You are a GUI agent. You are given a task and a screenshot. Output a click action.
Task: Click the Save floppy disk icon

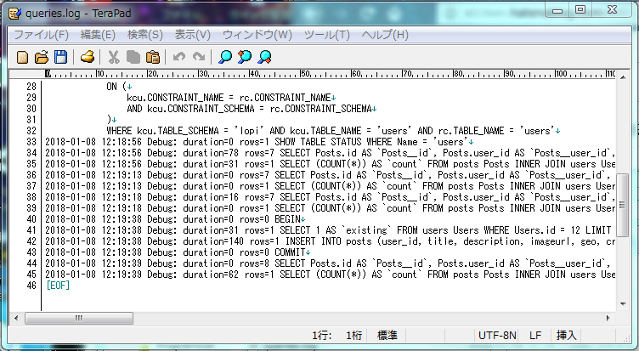(x=60, y=57)
